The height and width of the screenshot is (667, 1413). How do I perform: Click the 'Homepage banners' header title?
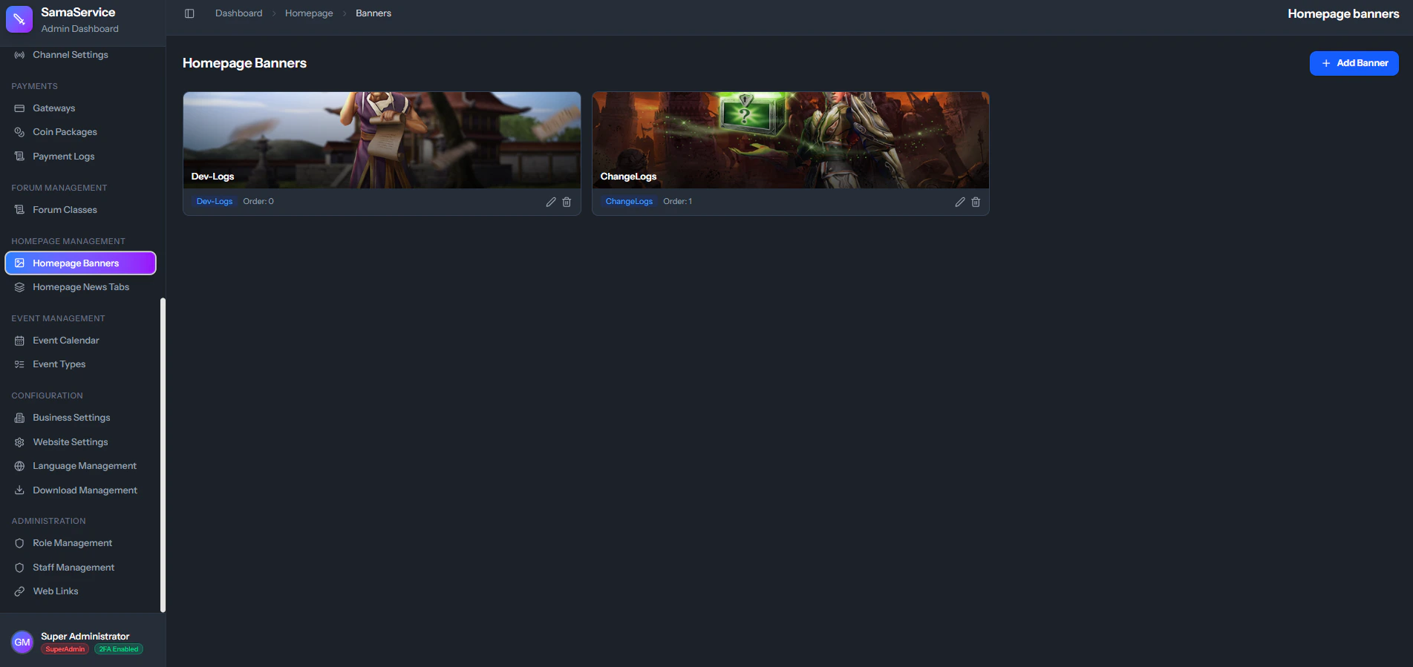point(1343,13)
